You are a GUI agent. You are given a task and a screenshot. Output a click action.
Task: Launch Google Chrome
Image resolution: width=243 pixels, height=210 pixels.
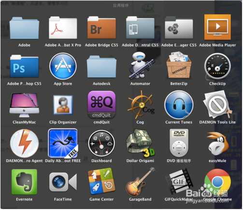[217, 182]
